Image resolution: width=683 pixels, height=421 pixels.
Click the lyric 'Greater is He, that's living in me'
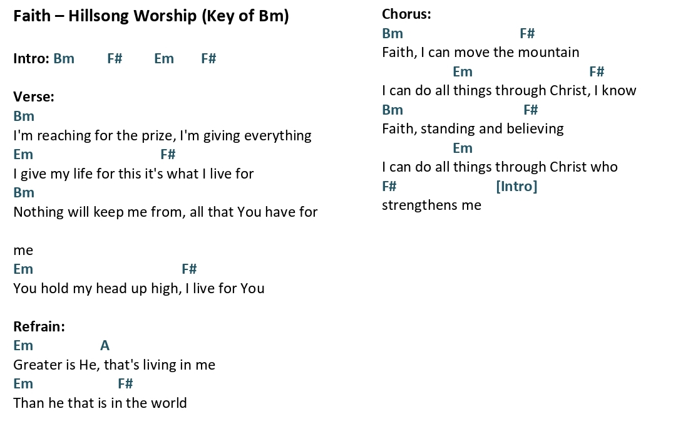click(x=114, y=365)
